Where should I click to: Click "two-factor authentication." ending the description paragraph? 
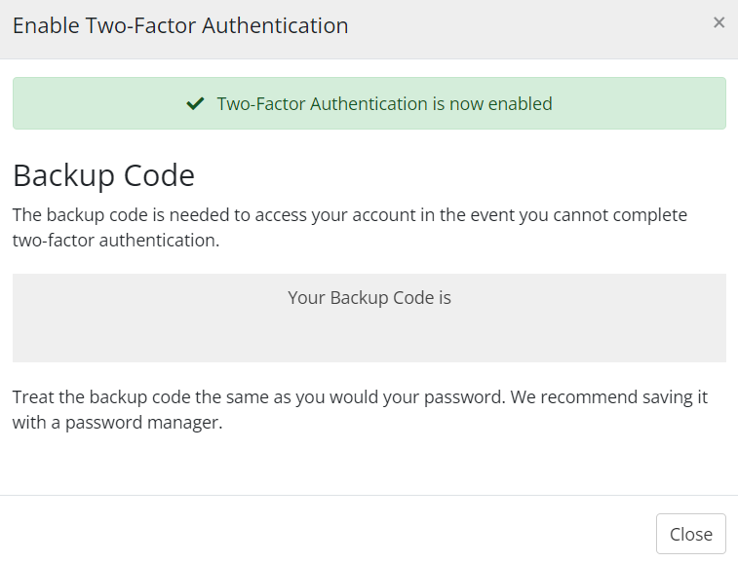point(116,241)
